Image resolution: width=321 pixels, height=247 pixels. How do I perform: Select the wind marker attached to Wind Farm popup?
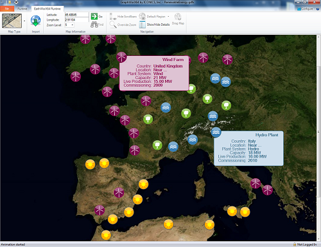[121, 57]
